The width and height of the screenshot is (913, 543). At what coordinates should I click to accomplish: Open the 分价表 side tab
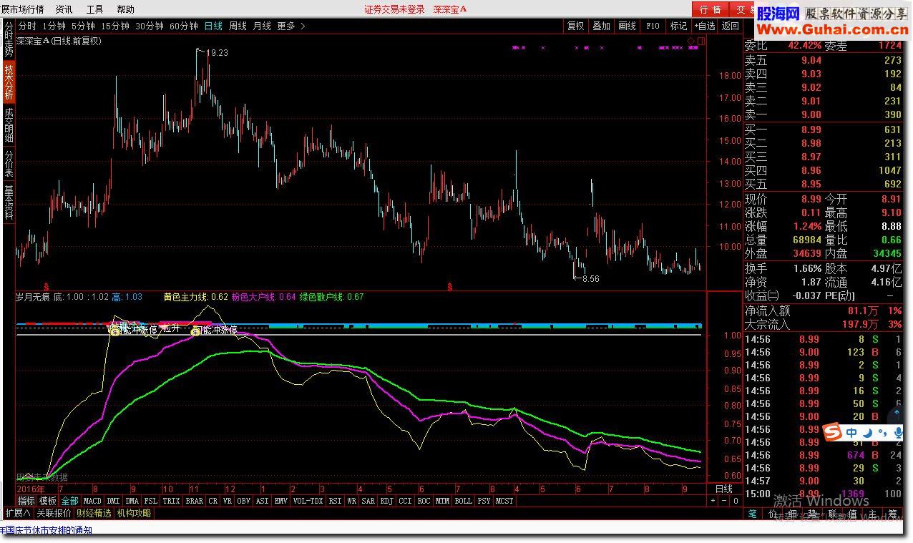pos(9,163)
